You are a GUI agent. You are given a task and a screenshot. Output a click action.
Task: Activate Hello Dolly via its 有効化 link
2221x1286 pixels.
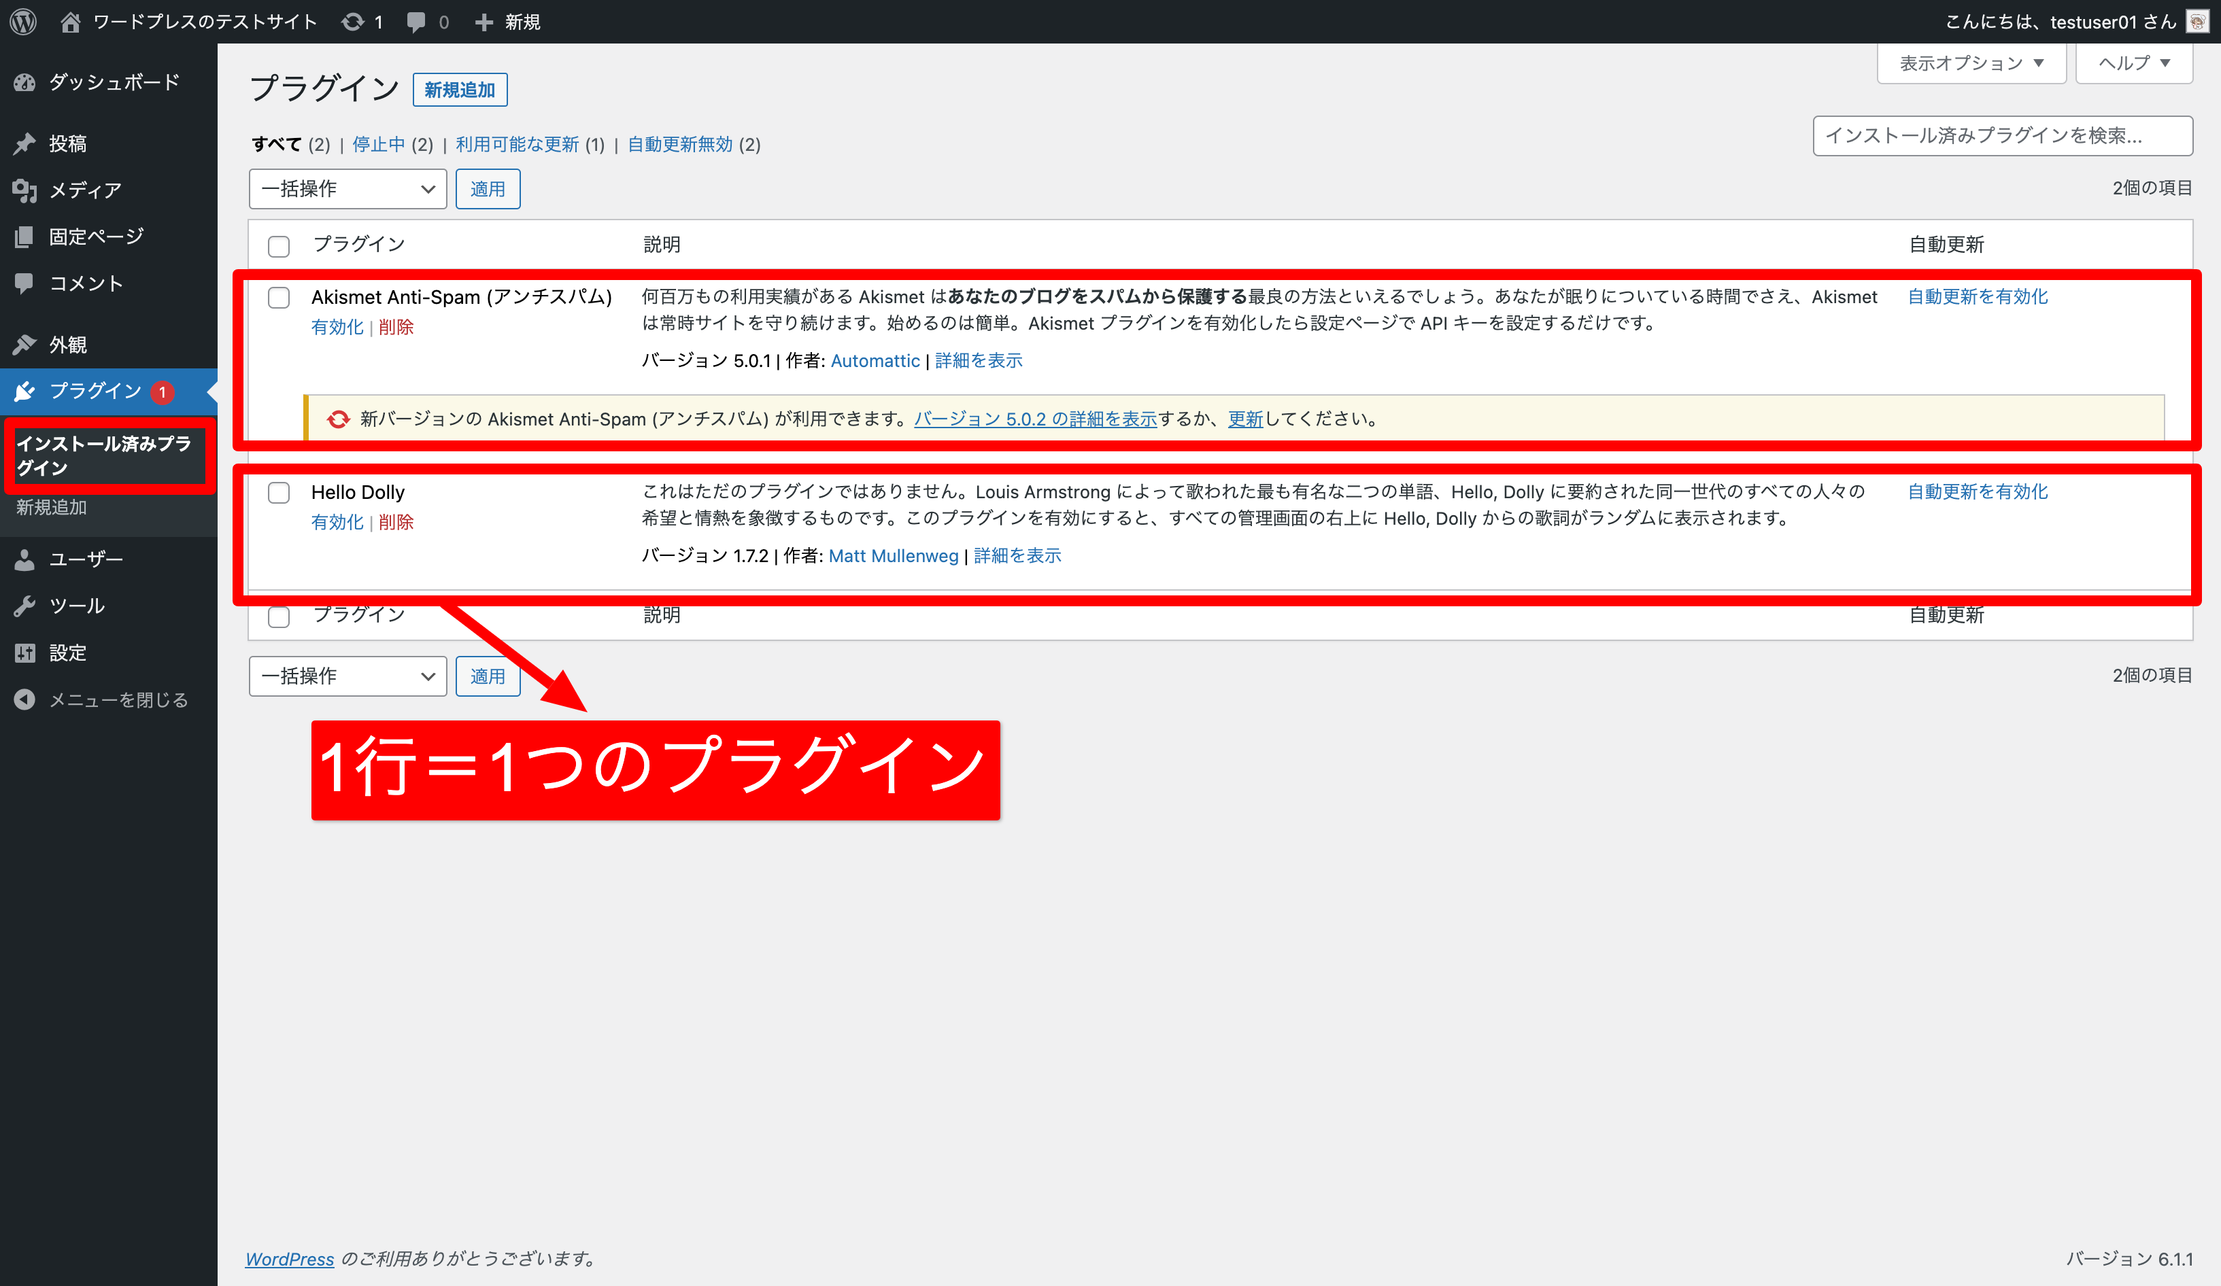[337, 522]
